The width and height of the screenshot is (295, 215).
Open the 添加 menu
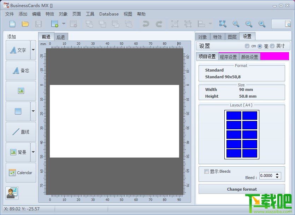(23, 14)
